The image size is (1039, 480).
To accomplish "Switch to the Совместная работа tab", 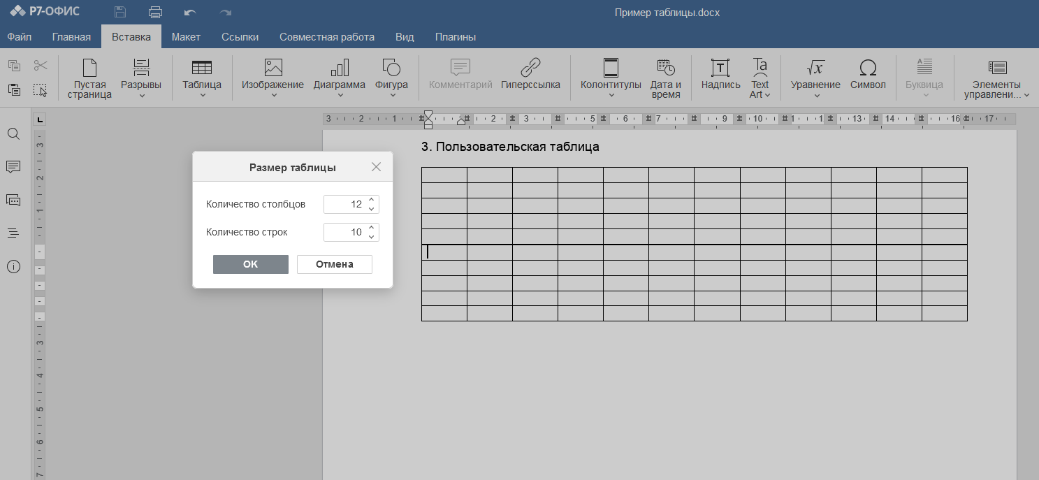I will tap(327, 37).
